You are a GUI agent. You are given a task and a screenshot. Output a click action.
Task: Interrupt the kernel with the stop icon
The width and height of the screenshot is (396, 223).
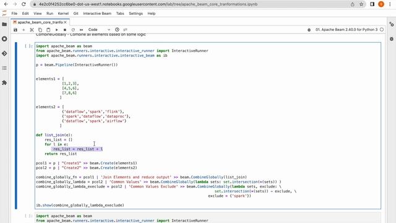(65, 30)
